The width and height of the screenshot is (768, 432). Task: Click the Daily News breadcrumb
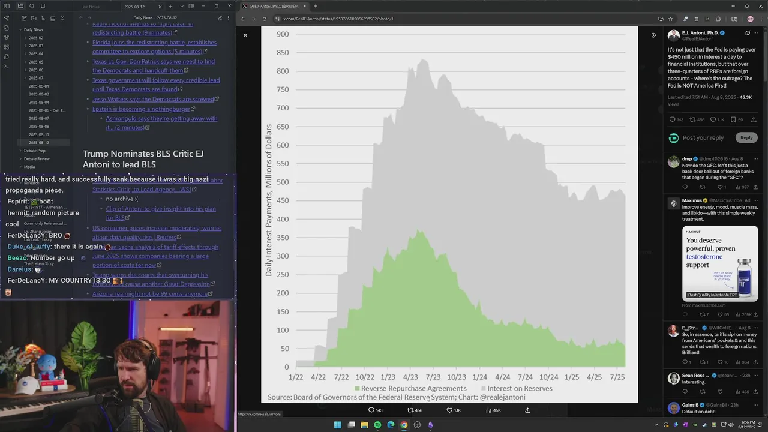click(x=143, y=18)
